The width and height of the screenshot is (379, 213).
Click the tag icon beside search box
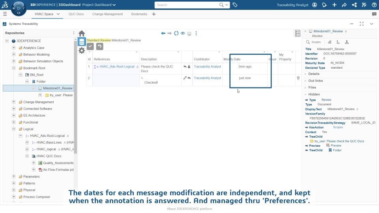tap(235, 5)
